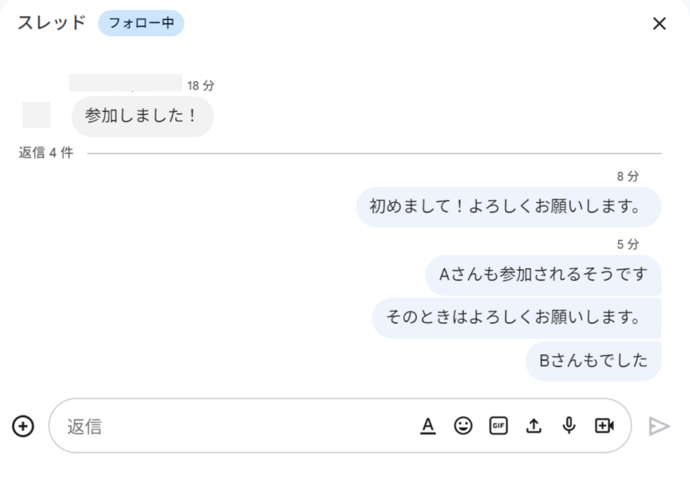Image resolution: width=690 pixels, height=487 pixels.
Task: Click the video message icon
Action: point(604,426)
